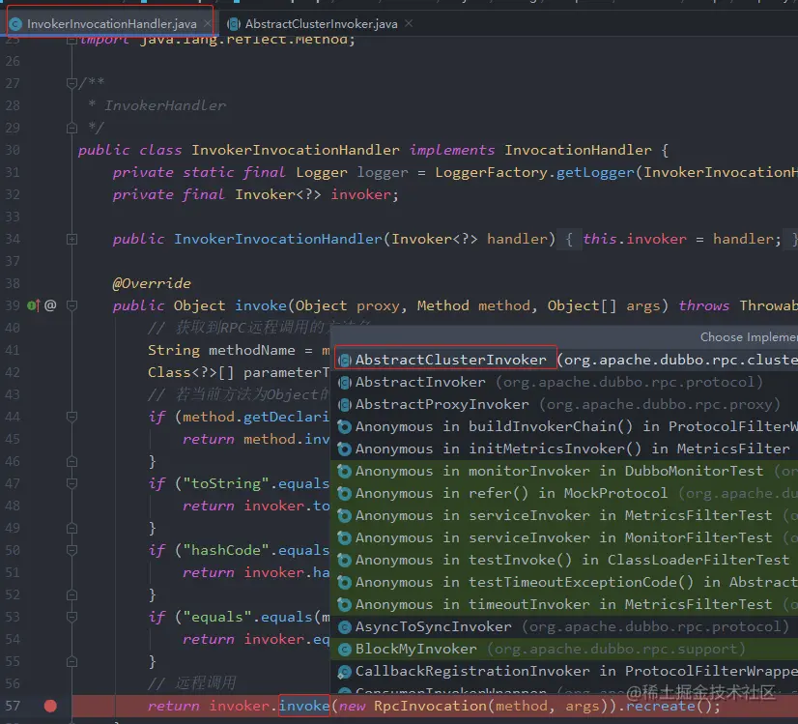Click the anonymous class icon for monitorInvoker
798x724 pixels.
tap(345, 472)
